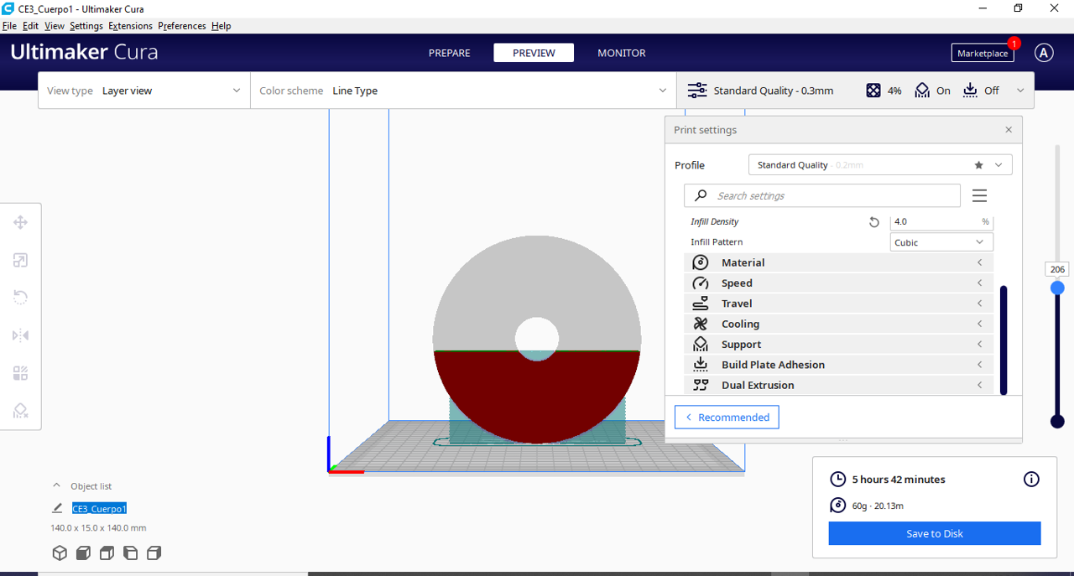1074x576 pixels.
Task: Open the View menu
Action: [x=55, y=26]
